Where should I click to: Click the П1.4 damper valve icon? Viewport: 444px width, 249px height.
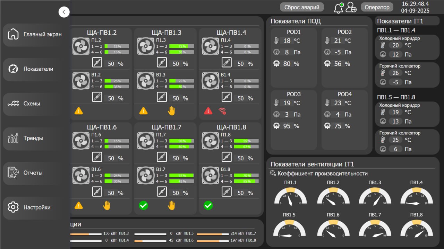click(227, 63)
